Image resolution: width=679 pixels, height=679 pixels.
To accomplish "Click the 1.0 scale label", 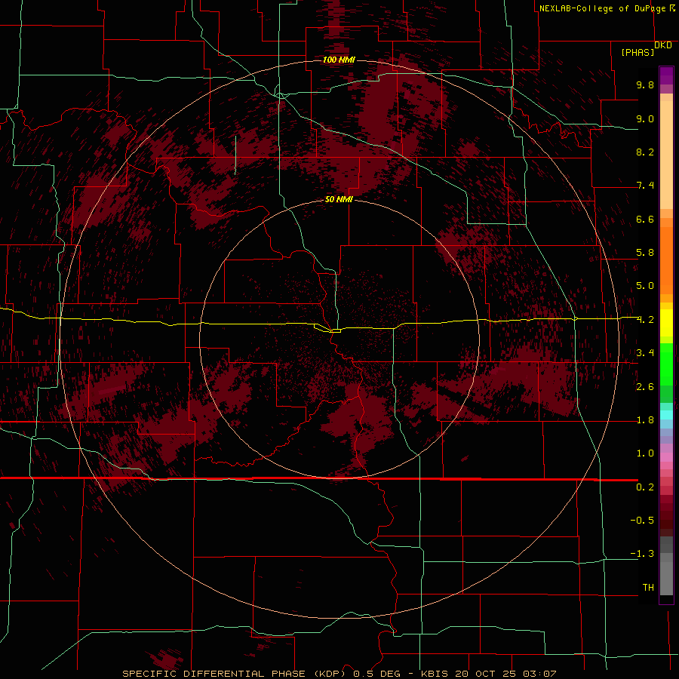I will tap(645, 453).
